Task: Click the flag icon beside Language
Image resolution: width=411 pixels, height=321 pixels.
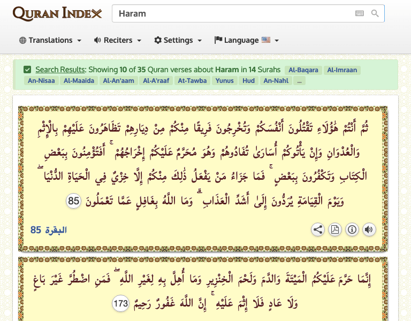Action: (218, 40)
